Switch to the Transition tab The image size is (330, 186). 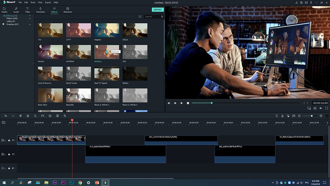[41, 10]
